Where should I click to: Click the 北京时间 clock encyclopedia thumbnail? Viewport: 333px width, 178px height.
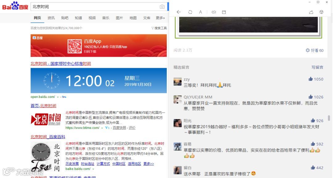point(46,157)
